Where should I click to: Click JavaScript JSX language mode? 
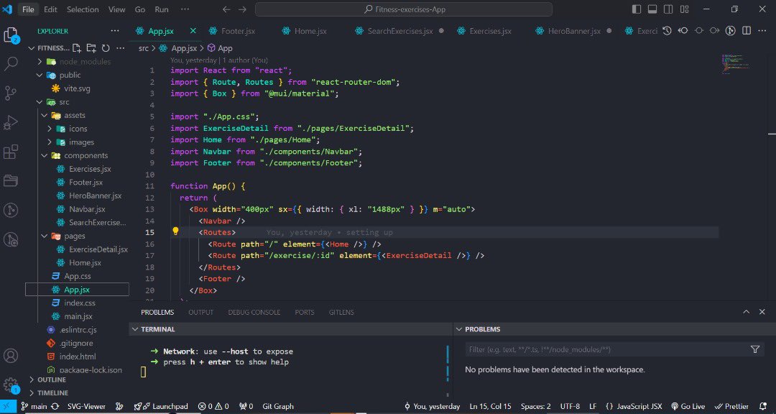pyautogui.click(x=634, y=406)
